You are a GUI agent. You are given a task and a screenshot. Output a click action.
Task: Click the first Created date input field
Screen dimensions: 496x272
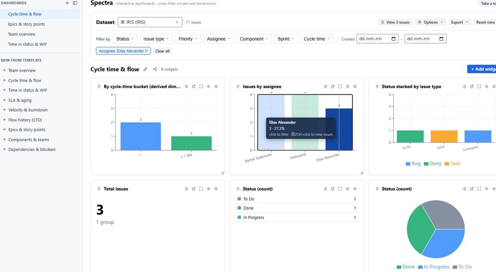click(377, 39)
